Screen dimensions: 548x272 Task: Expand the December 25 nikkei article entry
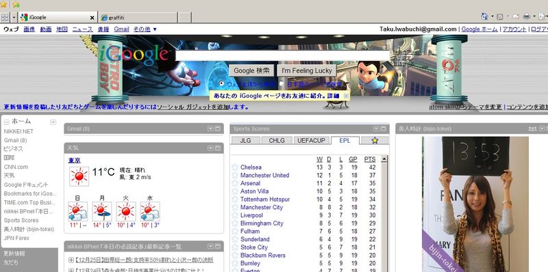pyautogui.click(x=71, y=260)
